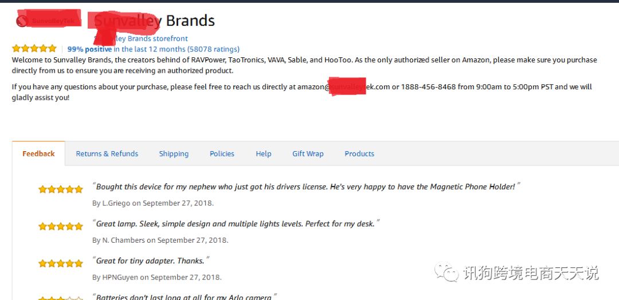Show the Products tab
Screen dimensions: 619x300
click(359, 153)
